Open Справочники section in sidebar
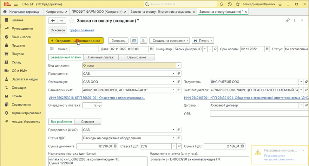 (x=21, y=105)
